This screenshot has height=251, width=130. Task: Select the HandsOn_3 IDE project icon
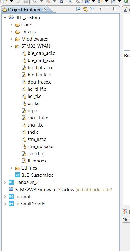click(11, 182)
